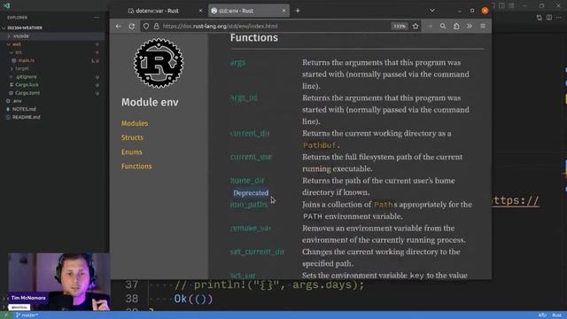Close the dotenv::var - Rust tab
The width and height of the screenshot is (567, 319).
[201, 11]
